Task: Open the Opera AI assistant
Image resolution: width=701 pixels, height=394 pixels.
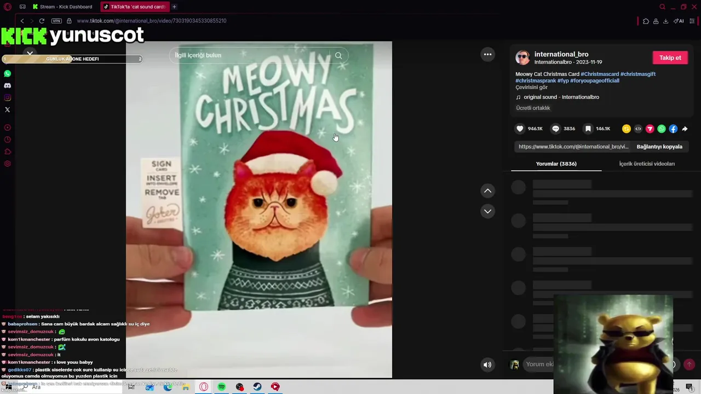Action: [x=679, y=21]
